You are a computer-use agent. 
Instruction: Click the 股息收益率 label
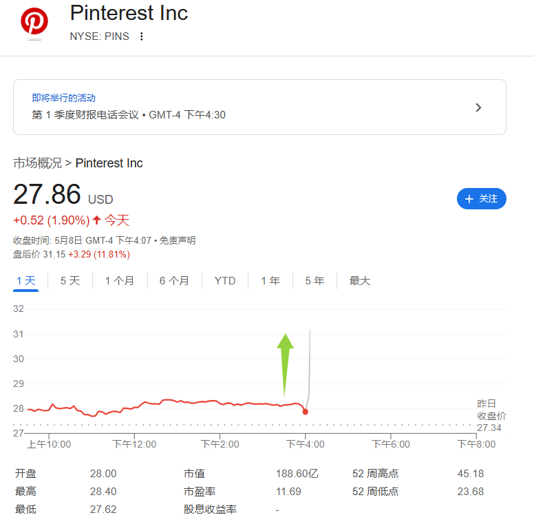point(210,510)
